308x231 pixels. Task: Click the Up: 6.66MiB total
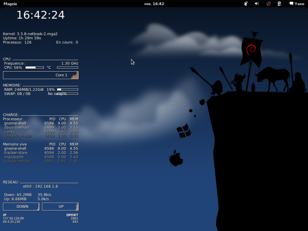[x=15, y=199]
